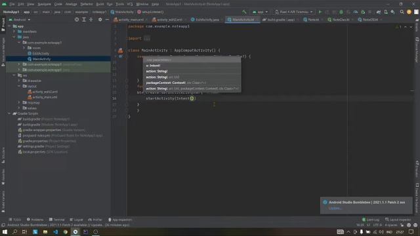The height and width of the screenshot is (236, 420).
Task: Open the Layout Inspector button
Action: pos(398,220)
